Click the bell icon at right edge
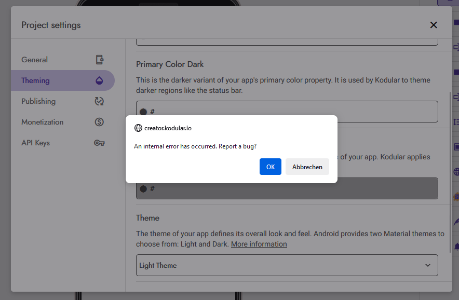 click(x=456, y=246)
